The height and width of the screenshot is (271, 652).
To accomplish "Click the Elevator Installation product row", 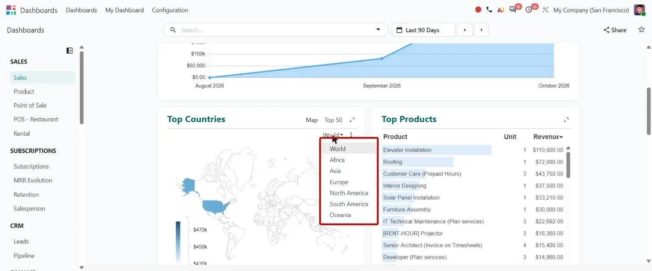I will [473, 150].
